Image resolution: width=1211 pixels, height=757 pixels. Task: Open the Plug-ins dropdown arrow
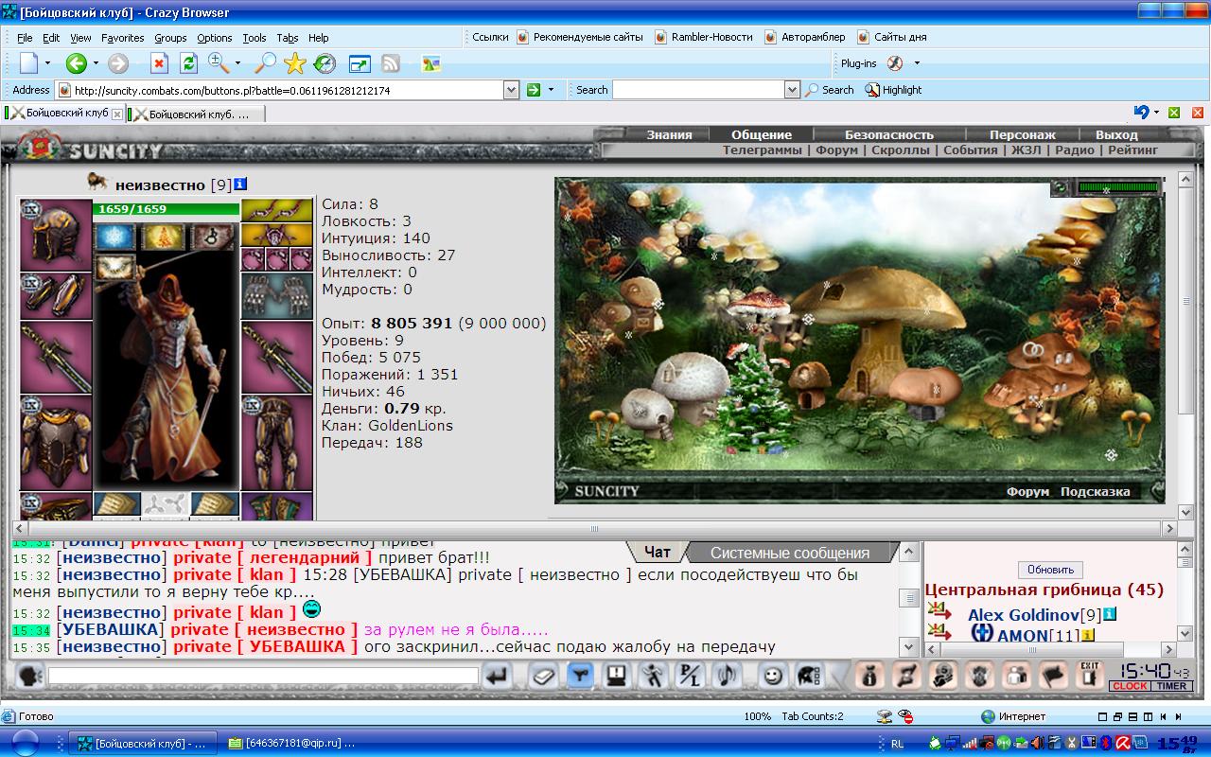point(916,63)
